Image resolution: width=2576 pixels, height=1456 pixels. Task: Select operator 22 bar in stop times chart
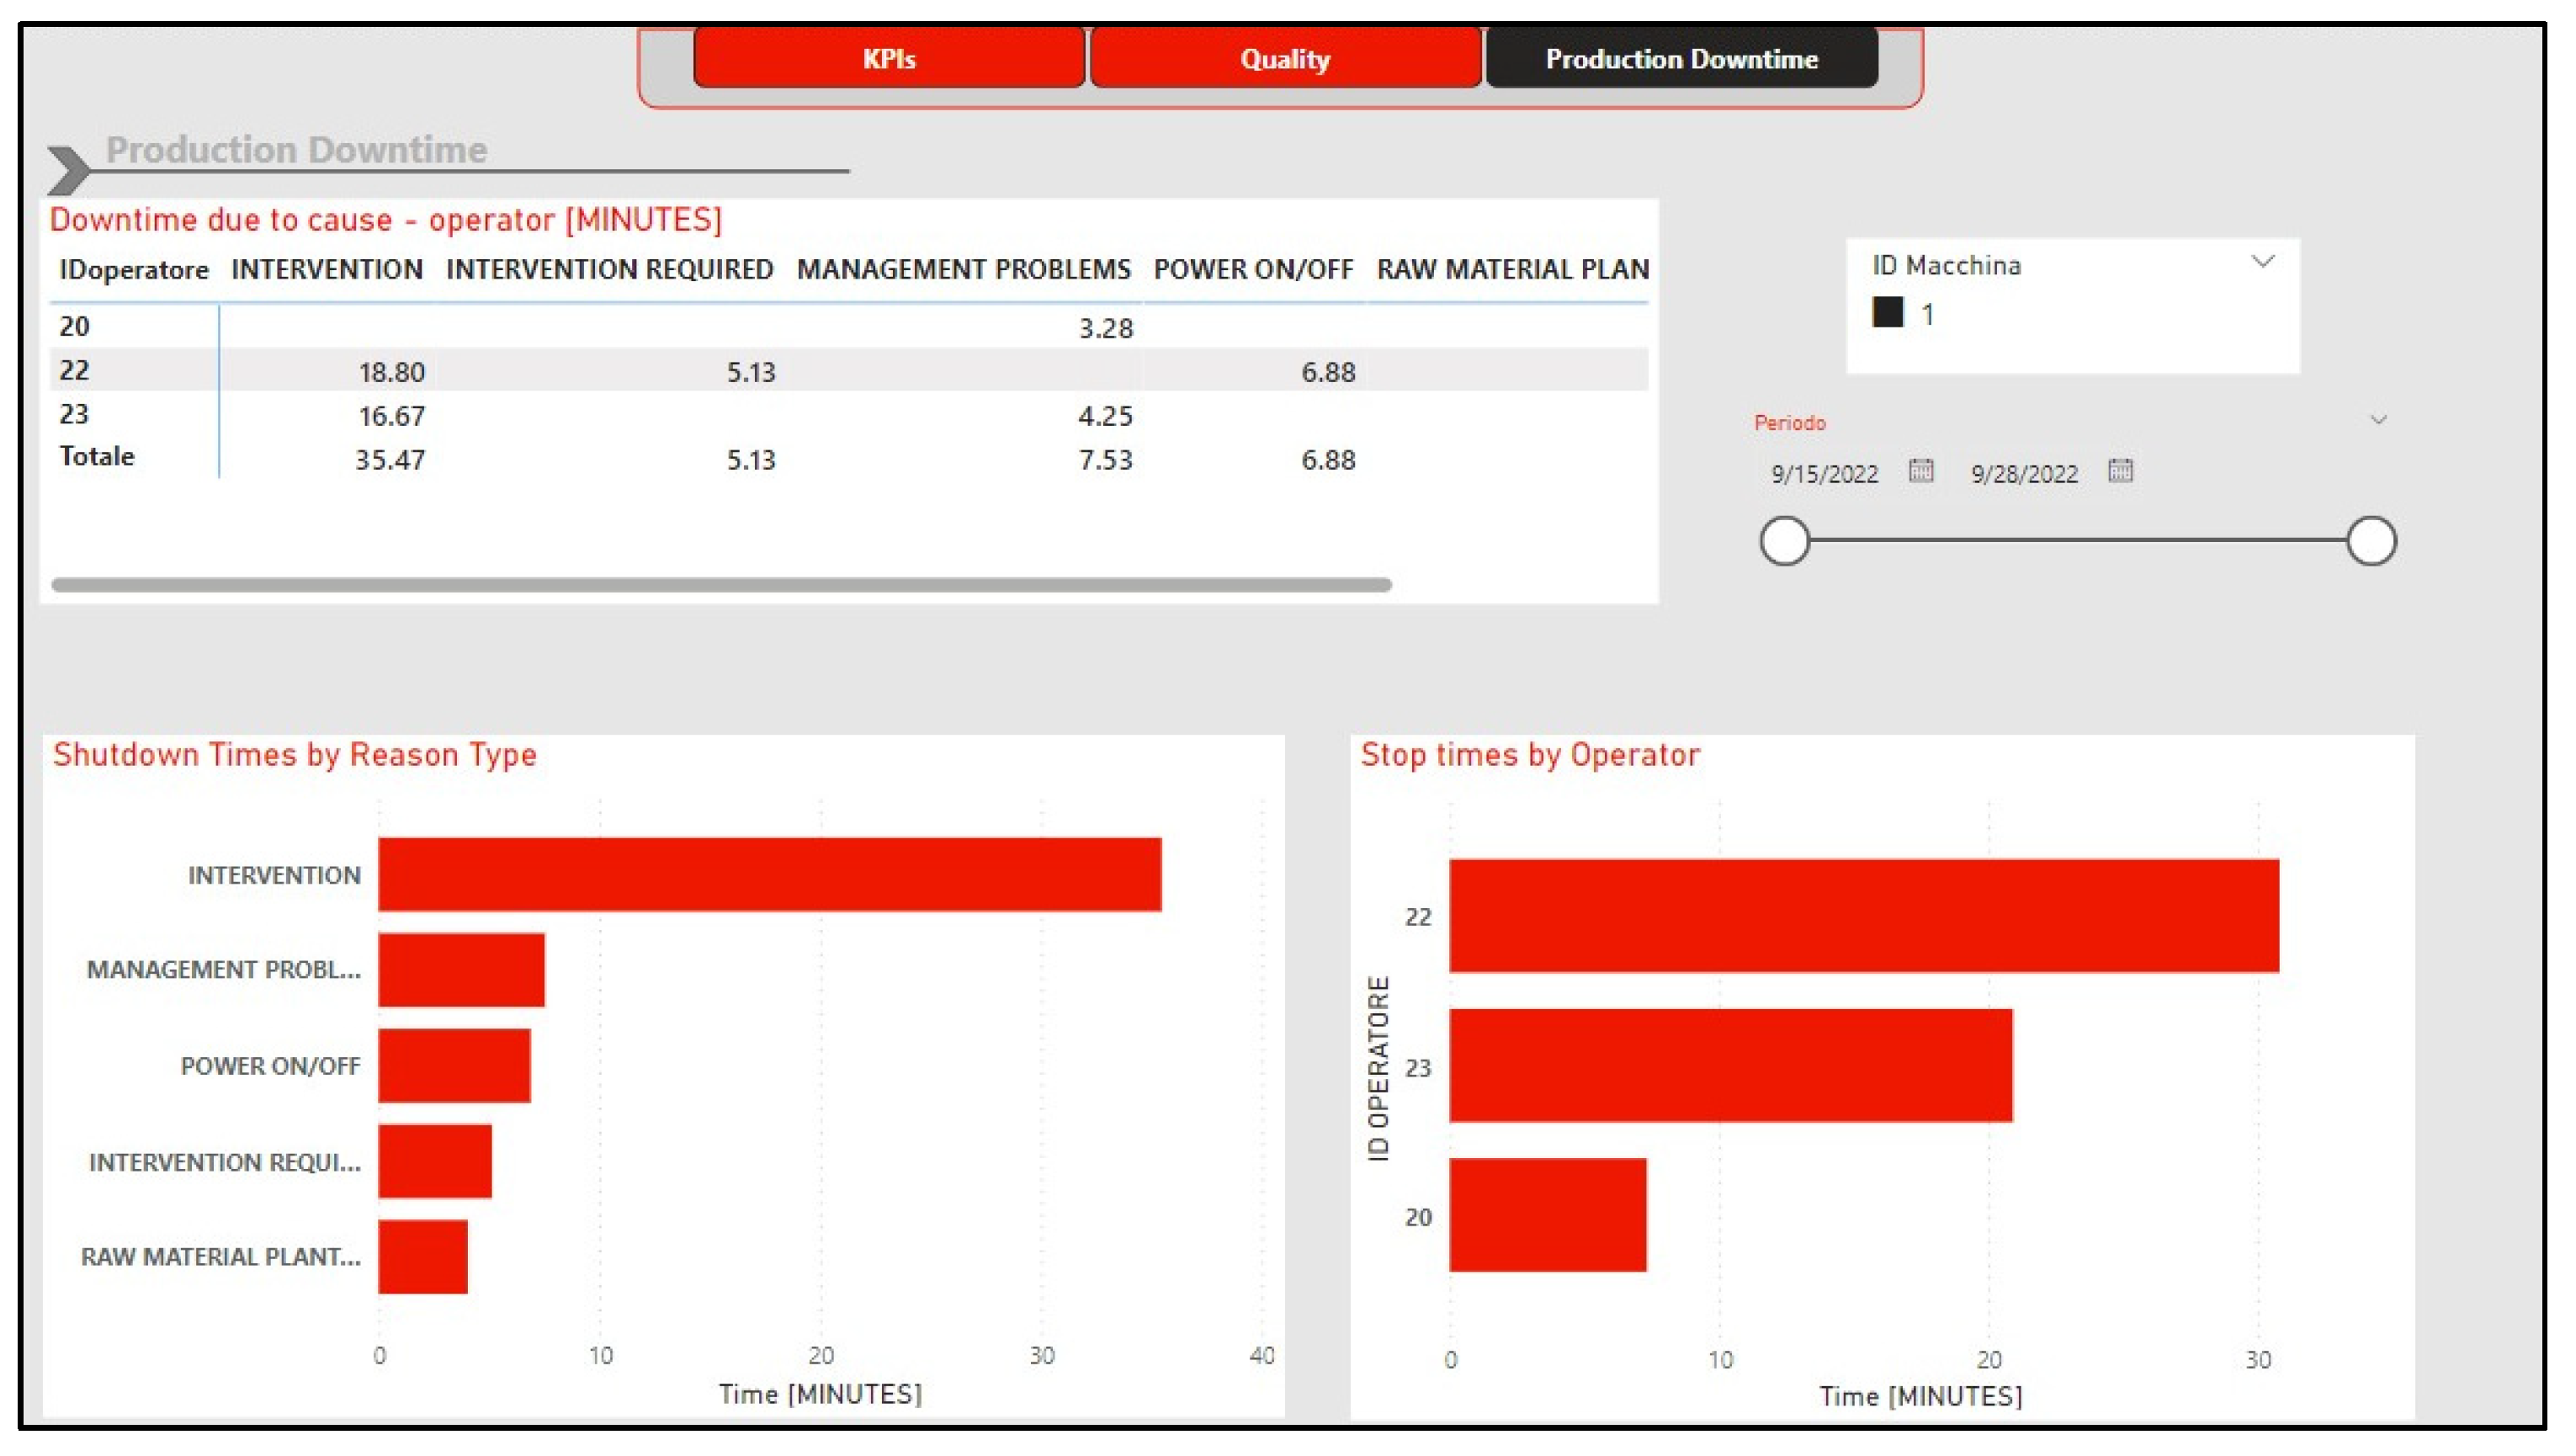(1863, 916)
